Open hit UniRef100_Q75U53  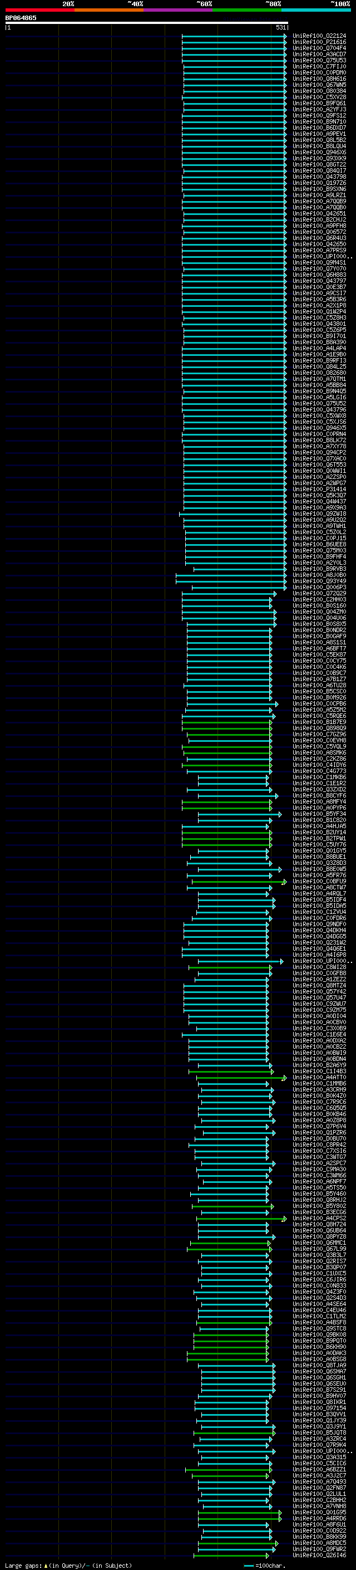point(319,60)
